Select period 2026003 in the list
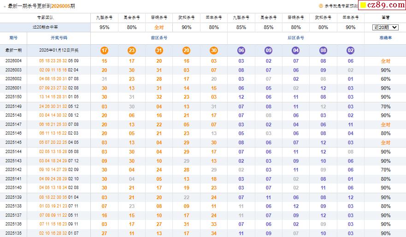 (13, 70)
